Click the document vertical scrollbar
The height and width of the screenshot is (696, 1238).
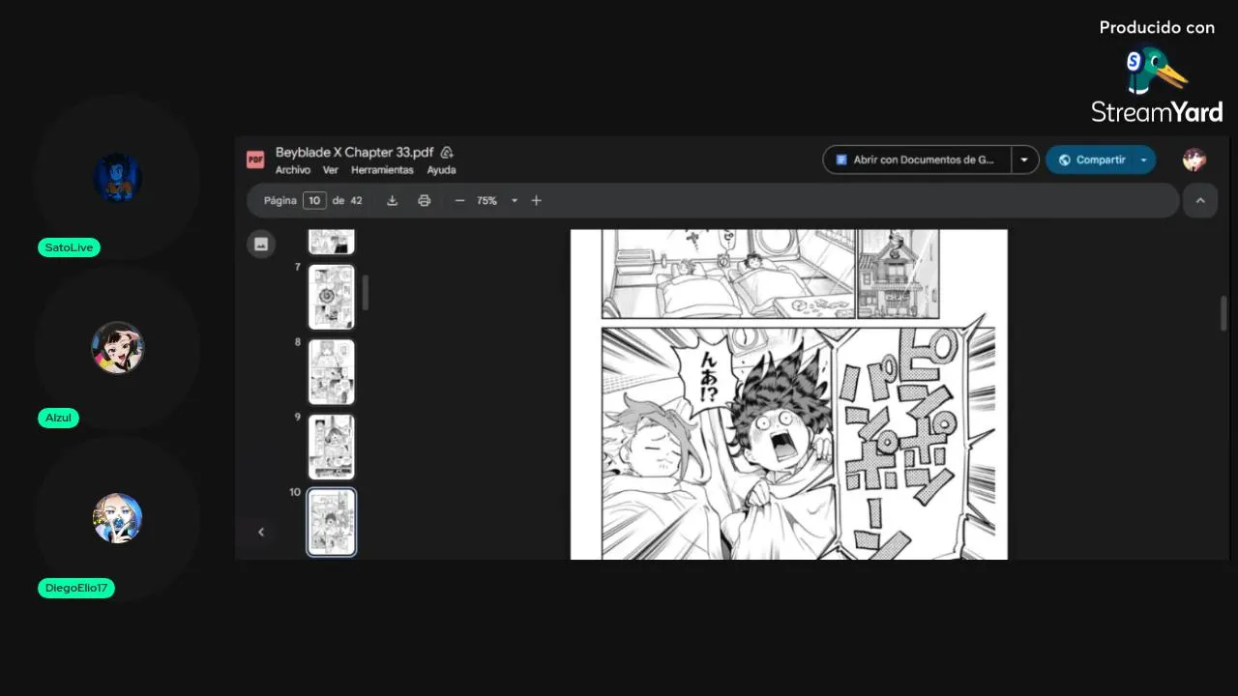click(1223, 313)
